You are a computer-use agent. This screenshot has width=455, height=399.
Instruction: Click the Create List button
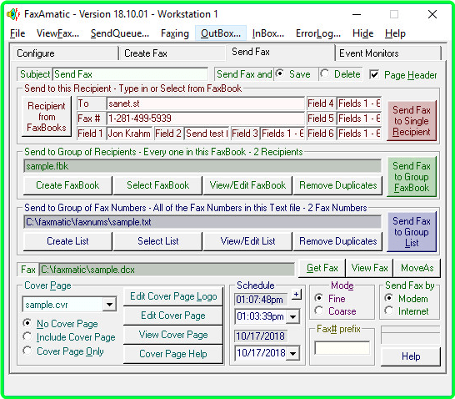coord(67,241)
